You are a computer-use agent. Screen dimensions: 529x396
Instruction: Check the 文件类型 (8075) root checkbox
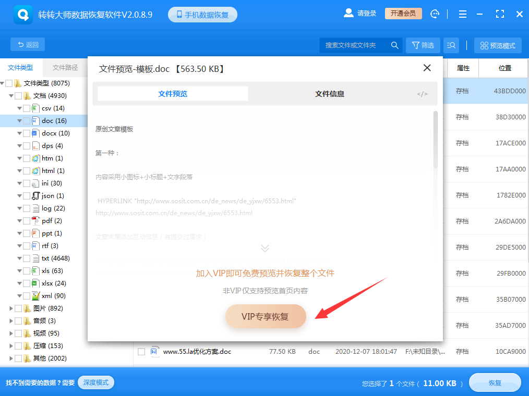(x=9, y=83)
